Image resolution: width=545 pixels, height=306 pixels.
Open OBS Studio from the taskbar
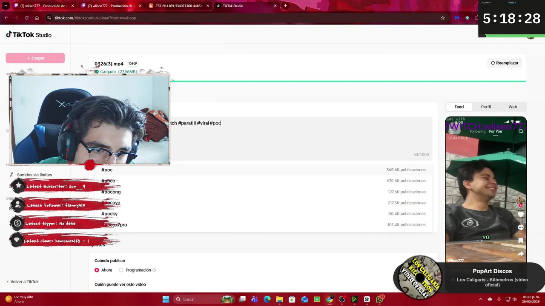tap(342, 299)
